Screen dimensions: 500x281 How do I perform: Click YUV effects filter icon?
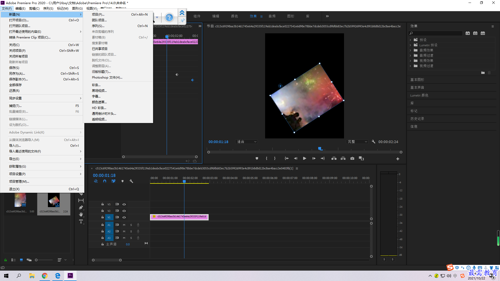point(483,33)
